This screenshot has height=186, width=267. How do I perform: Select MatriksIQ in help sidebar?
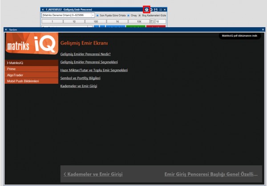(32, 63)
